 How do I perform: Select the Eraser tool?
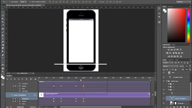(x=3, y=42)
